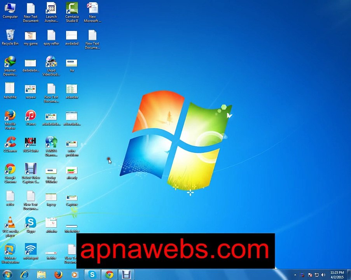Screen dimensions: 351x280
Task: Open Internet Download Manager shortcut
Action: [x=10, y=66]
